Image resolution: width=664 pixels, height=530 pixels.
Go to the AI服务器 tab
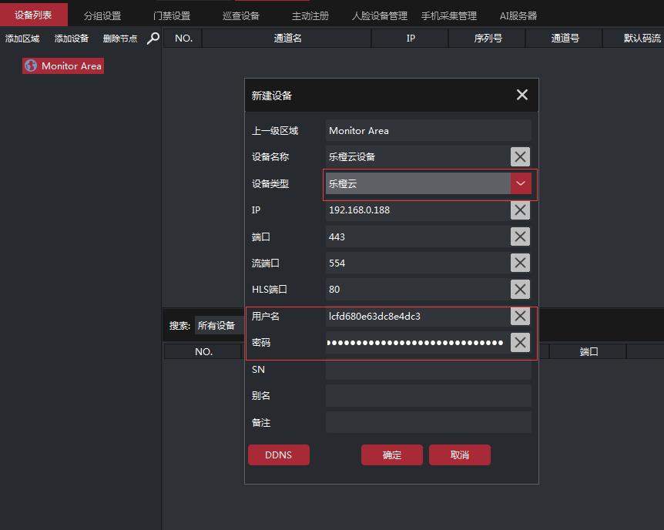click(x=518, y=15)
